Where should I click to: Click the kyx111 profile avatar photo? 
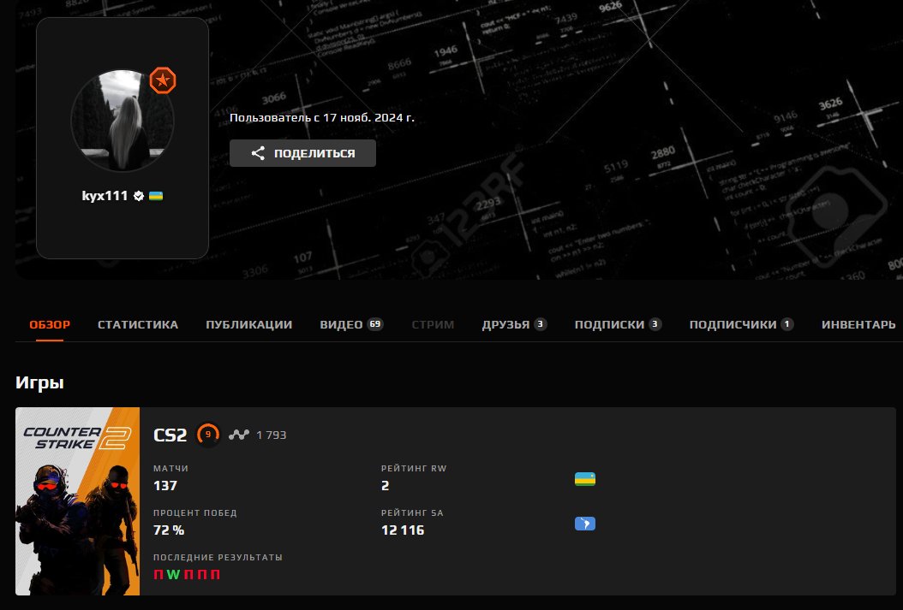pyautogui.click(x=123, y=121)
